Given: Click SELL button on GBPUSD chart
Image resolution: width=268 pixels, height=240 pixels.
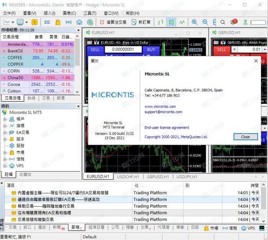Looking at the screenshot, I should click(x=221, y=50).
